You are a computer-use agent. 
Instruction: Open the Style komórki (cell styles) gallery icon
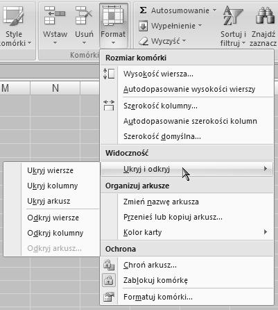14,15
